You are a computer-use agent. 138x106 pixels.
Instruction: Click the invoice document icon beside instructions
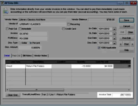(6, 11)
